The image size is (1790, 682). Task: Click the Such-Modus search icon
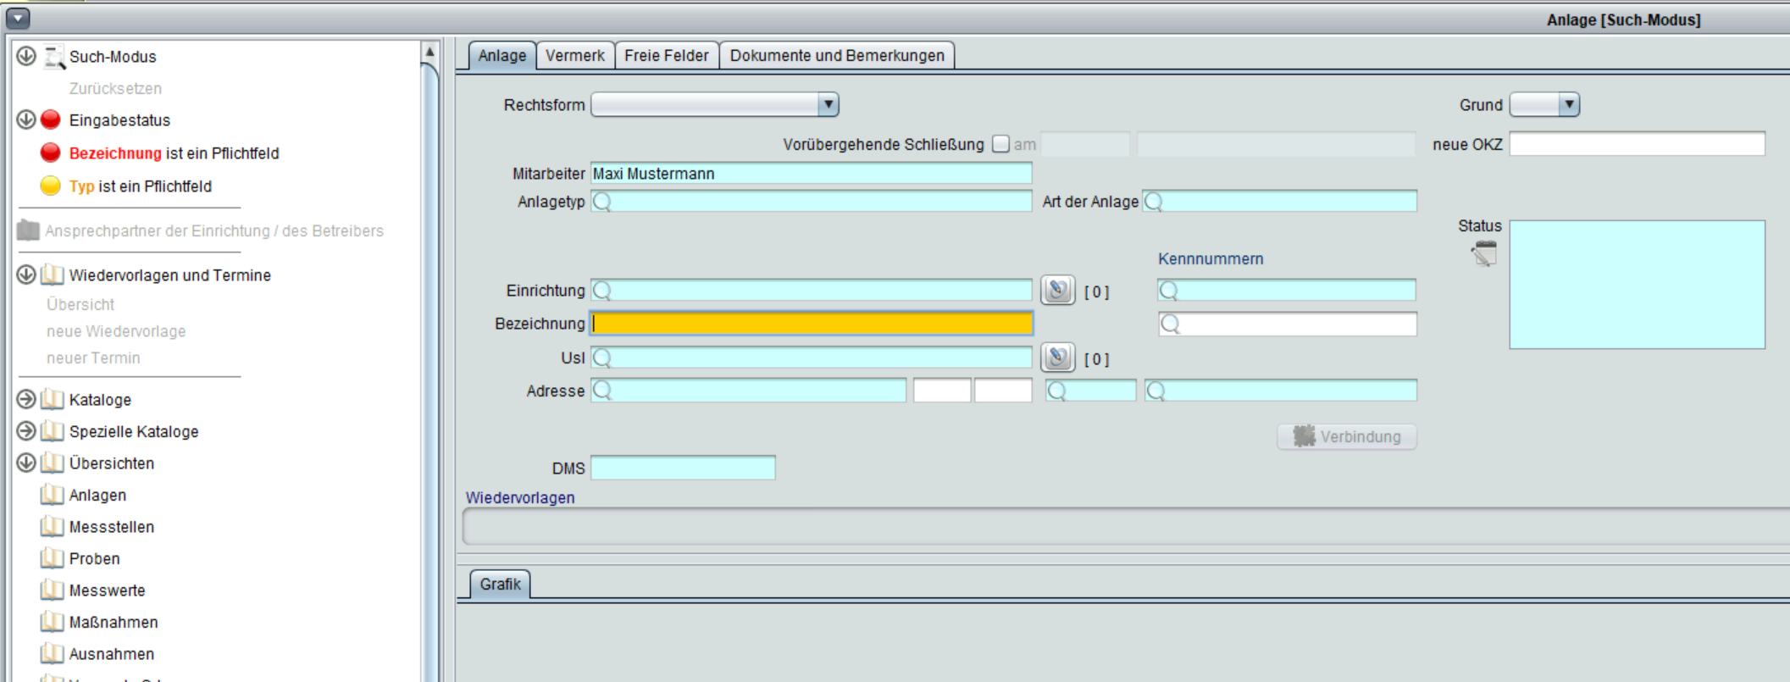point(54,57)
